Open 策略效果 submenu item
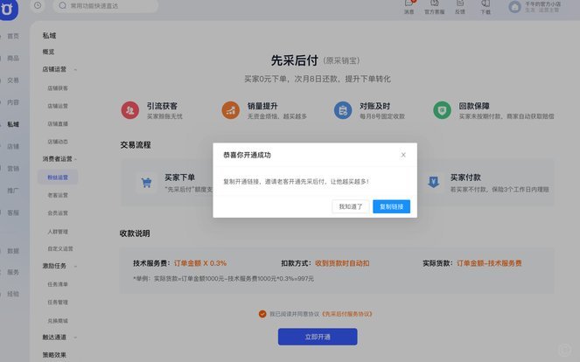Viewport: 580px width, 362px height. pyautogui.click(x=54, y=355)
